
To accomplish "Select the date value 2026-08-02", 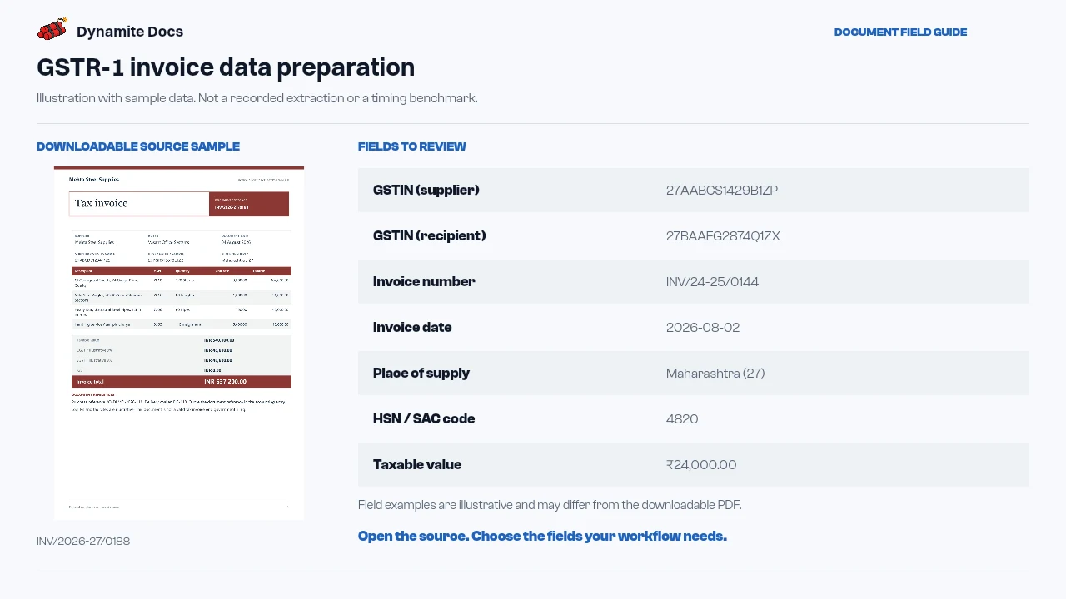I will [x=703, y=328].
